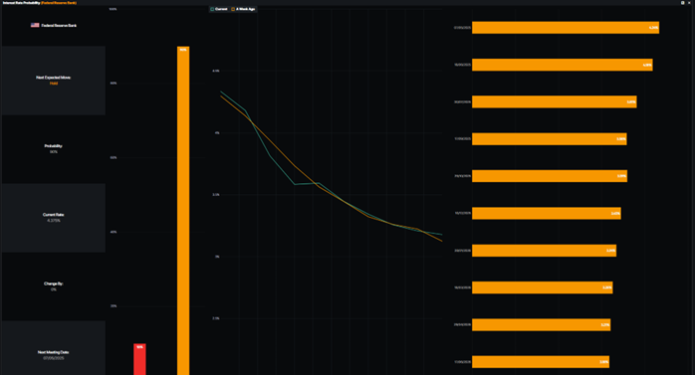Screen dimensions: 695x375
Task: Click the tall orange 90% probability bar
Action: tap(183, 211)
